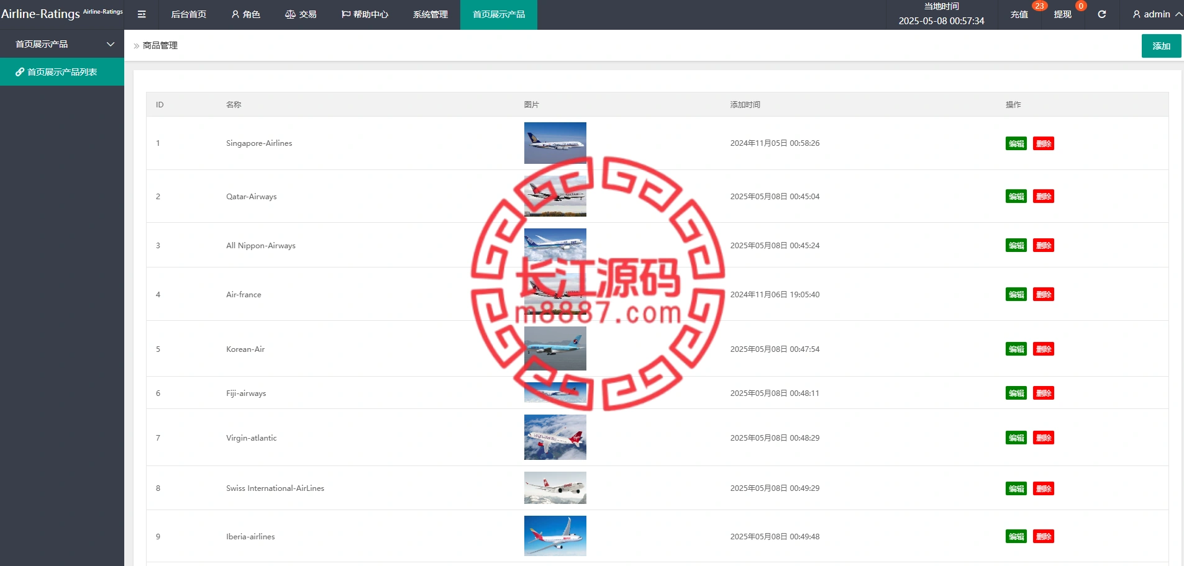Click the 当地时间 clock display
The image size is (1184, 566).
[942, 14]
